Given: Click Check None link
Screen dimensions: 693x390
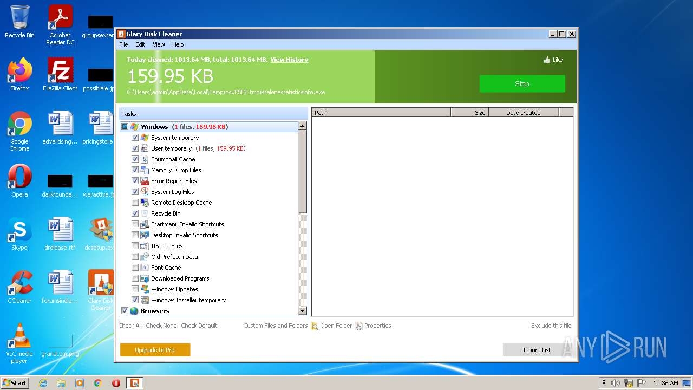Looking at the screenshot, I should coord(161,326).
